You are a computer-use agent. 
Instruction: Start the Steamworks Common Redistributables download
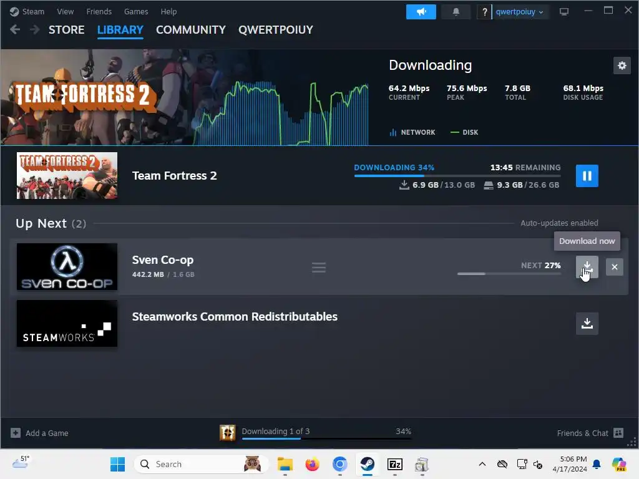click(x=587, y=324)
